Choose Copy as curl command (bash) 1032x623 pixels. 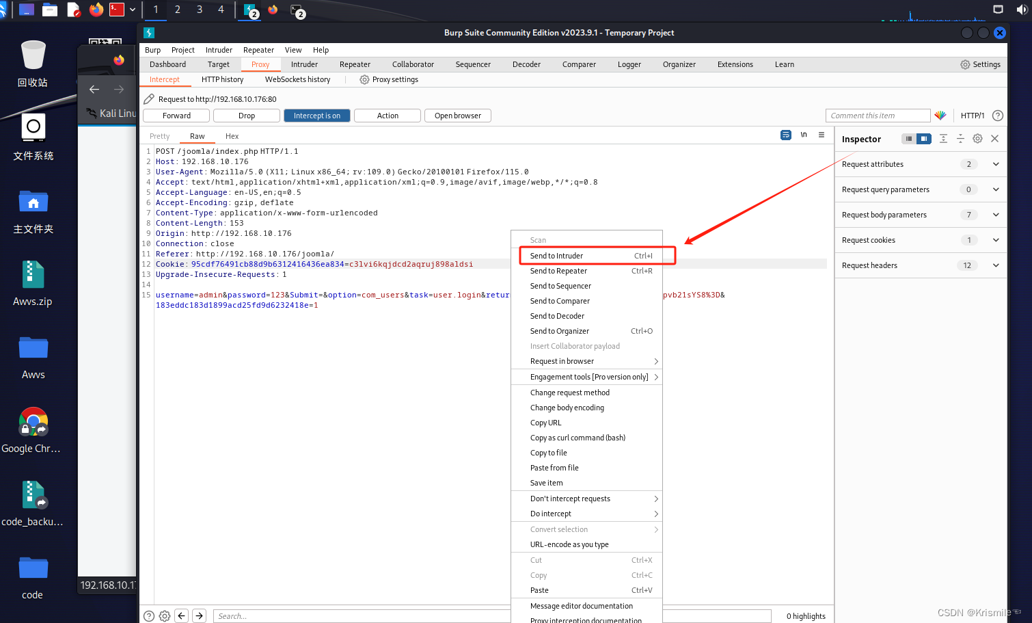[x=587, y=438]
